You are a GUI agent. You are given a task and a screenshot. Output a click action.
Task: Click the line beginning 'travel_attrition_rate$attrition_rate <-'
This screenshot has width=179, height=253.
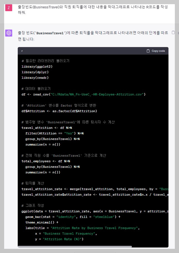click(95, 195)
